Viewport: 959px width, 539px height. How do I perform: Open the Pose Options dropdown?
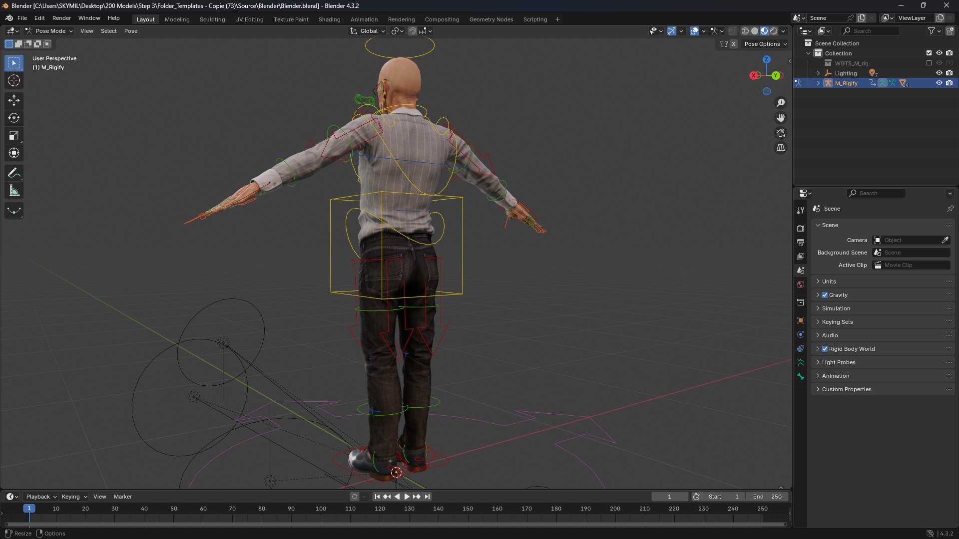click(x=765, y=44)
